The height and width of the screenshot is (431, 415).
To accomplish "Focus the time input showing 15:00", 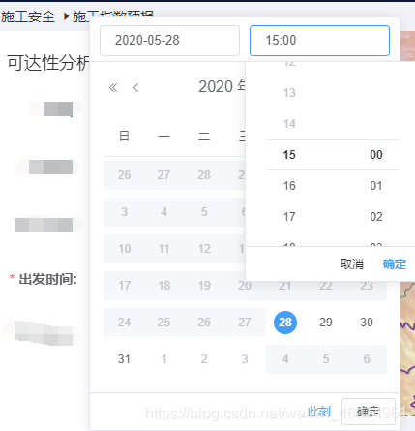I will point(319,41).
